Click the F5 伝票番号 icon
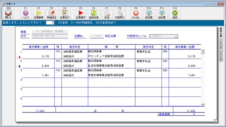The width and height of the screenshot is (226, 127). click(81, 14)
